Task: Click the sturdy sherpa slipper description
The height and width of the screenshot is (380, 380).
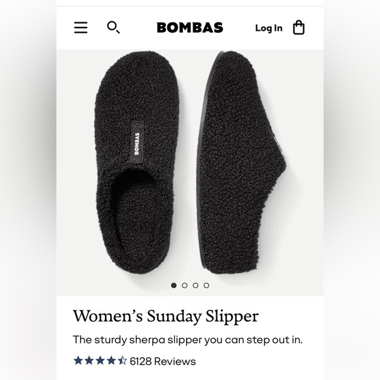Action: [x=188, y=340]
